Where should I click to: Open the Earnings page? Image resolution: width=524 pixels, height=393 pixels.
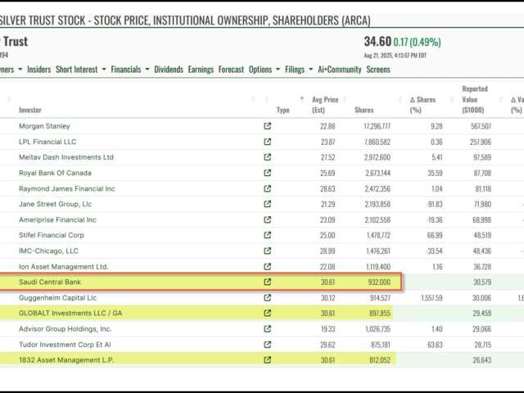click(201, 70)
